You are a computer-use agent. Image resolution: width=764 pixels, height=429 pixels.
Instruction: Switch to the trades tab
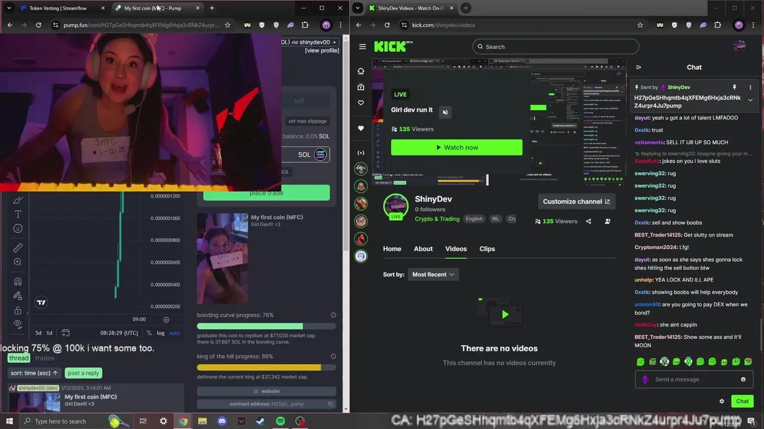pyautogui.click(x=45, y=358)
